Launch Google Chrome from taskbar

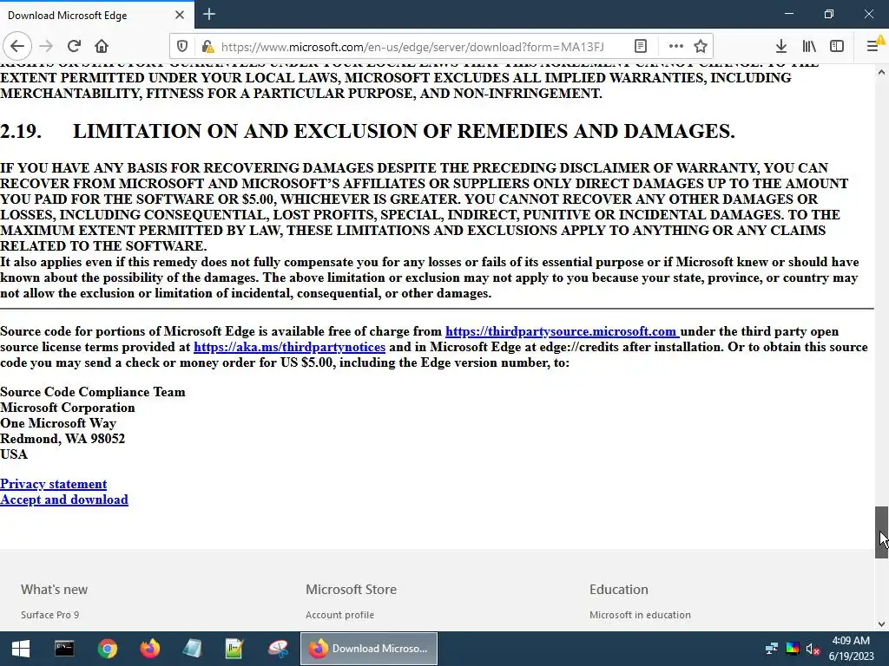tap(107, 649)
